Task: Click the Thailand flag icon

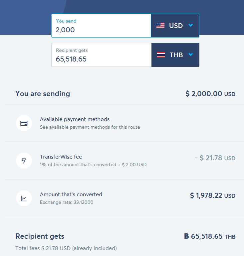Action: [x=161, y=55]
